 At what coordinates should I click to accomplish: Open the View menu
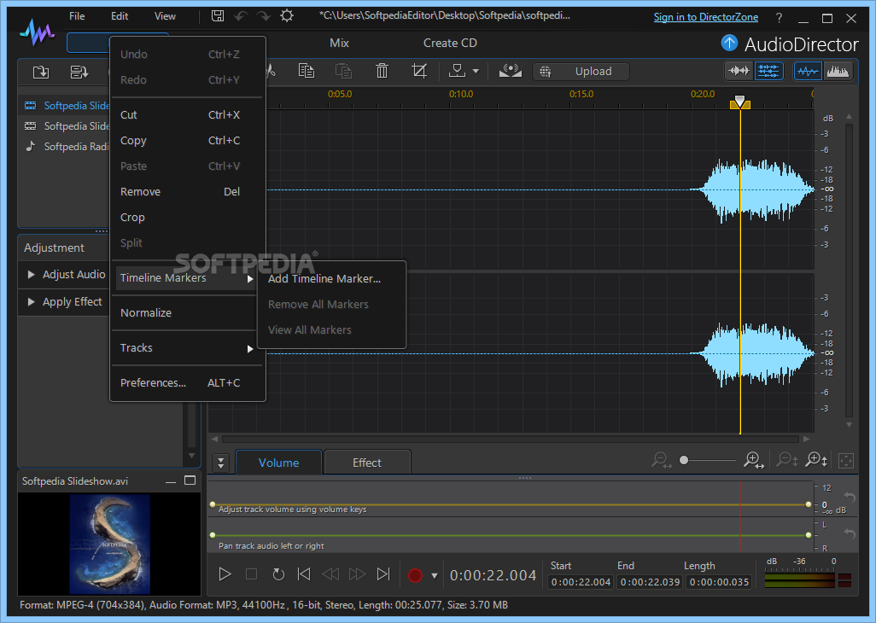[165, 16]
